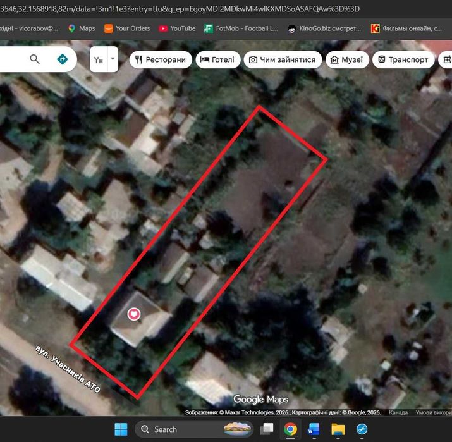Select the Транспорт category chip
Image resolution: width=452 pixels, height=442 pixels.
403,59
